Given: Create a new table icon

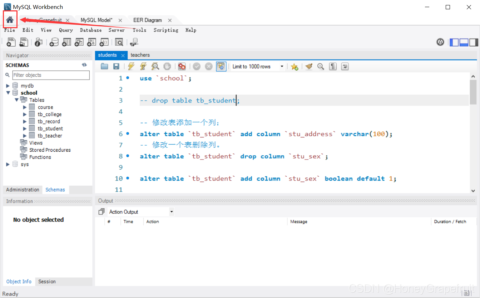Looking at the screenshot, I should point(66,42).
